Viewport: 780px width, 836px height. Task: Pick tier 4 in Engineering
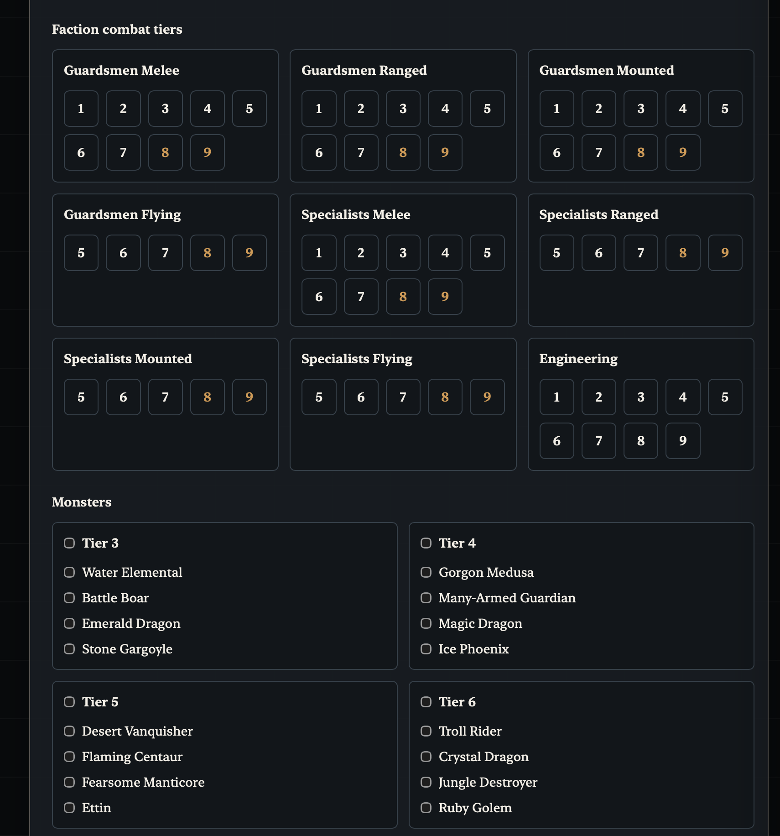[x=682, y=397]
